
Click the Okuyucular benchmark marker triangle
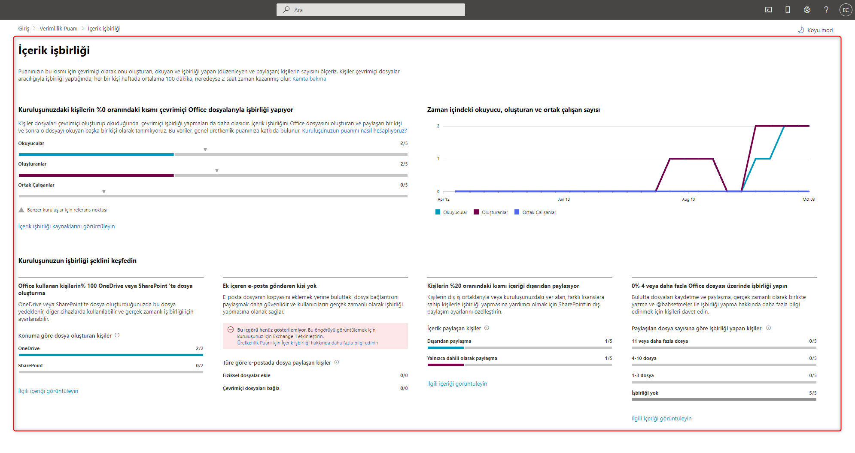(205, 150)
